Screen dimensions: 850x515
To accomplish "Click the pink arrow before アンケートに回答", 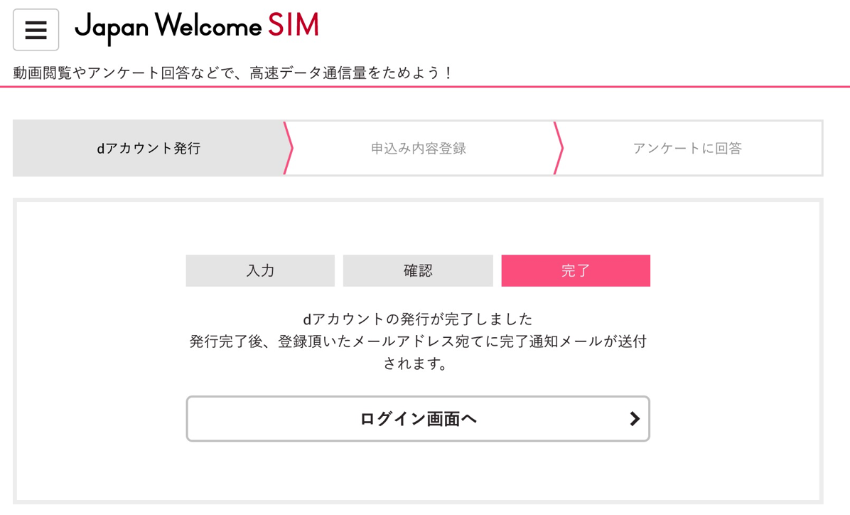I will [x=558, y=148].
